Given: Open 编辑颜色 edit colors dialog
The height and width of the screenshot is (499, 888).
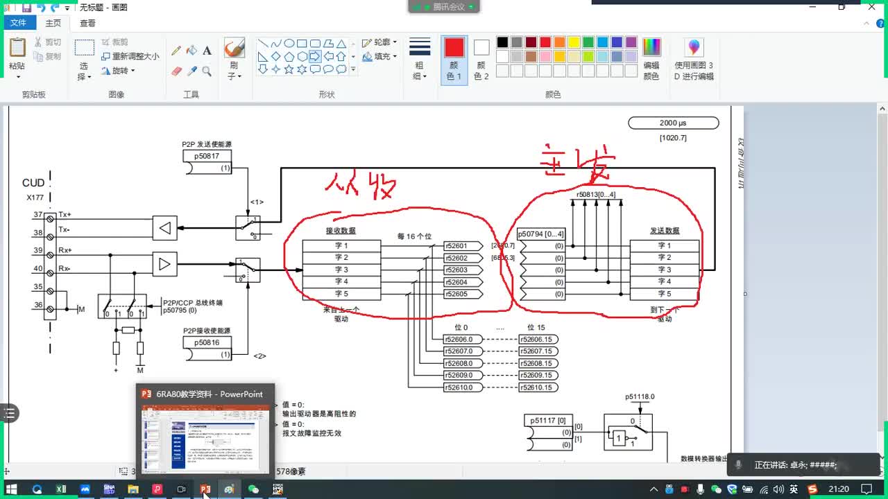Looking at the screenshot, I should click(x=651, y=60).
